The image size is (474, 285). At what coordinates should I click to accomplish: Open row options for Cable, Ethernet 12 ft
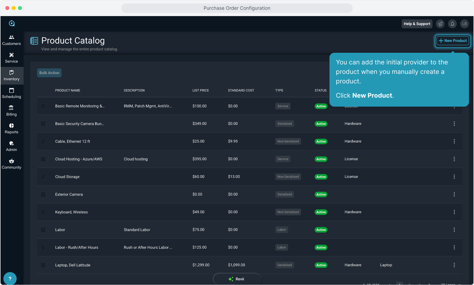click(454, 141)
